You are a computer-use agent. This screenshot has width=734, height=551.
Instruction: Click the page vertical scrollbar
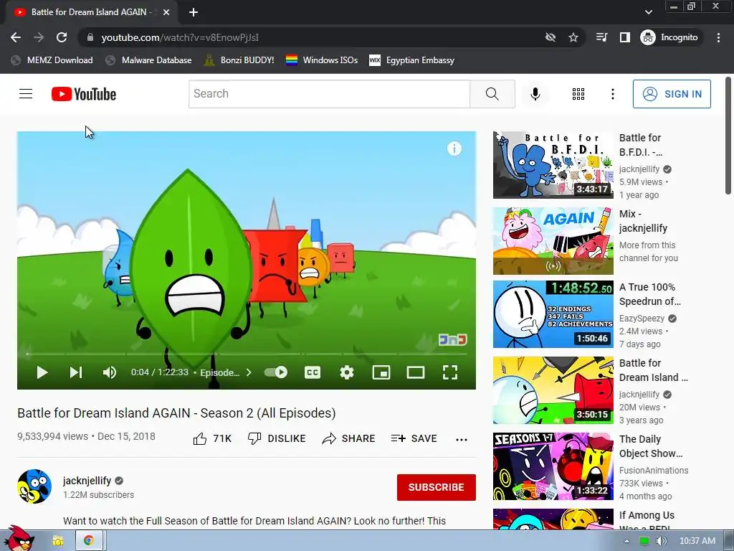(x=728, y=136)
